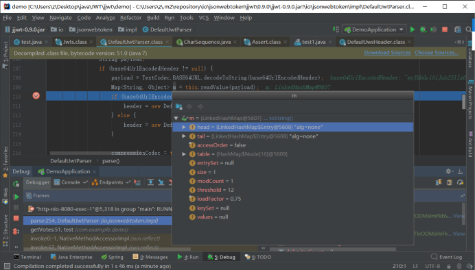Expand the table HashMap$Node node
The image size is (475, 270).
pyautogui.click(x=184, y=154)
